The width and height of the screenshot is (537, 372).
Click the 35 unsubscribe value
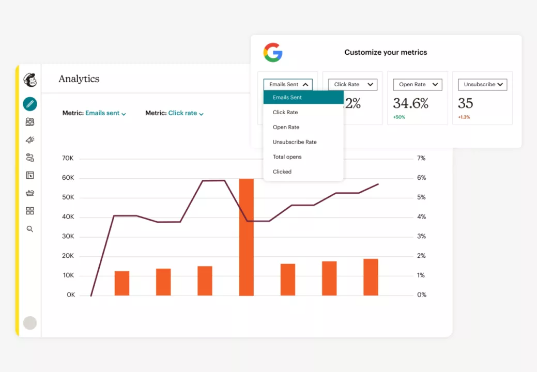(466, 103)
